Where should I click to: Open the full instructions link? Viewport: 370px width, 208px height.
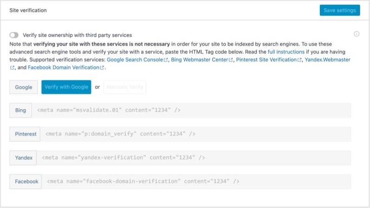tap(286, 52)
